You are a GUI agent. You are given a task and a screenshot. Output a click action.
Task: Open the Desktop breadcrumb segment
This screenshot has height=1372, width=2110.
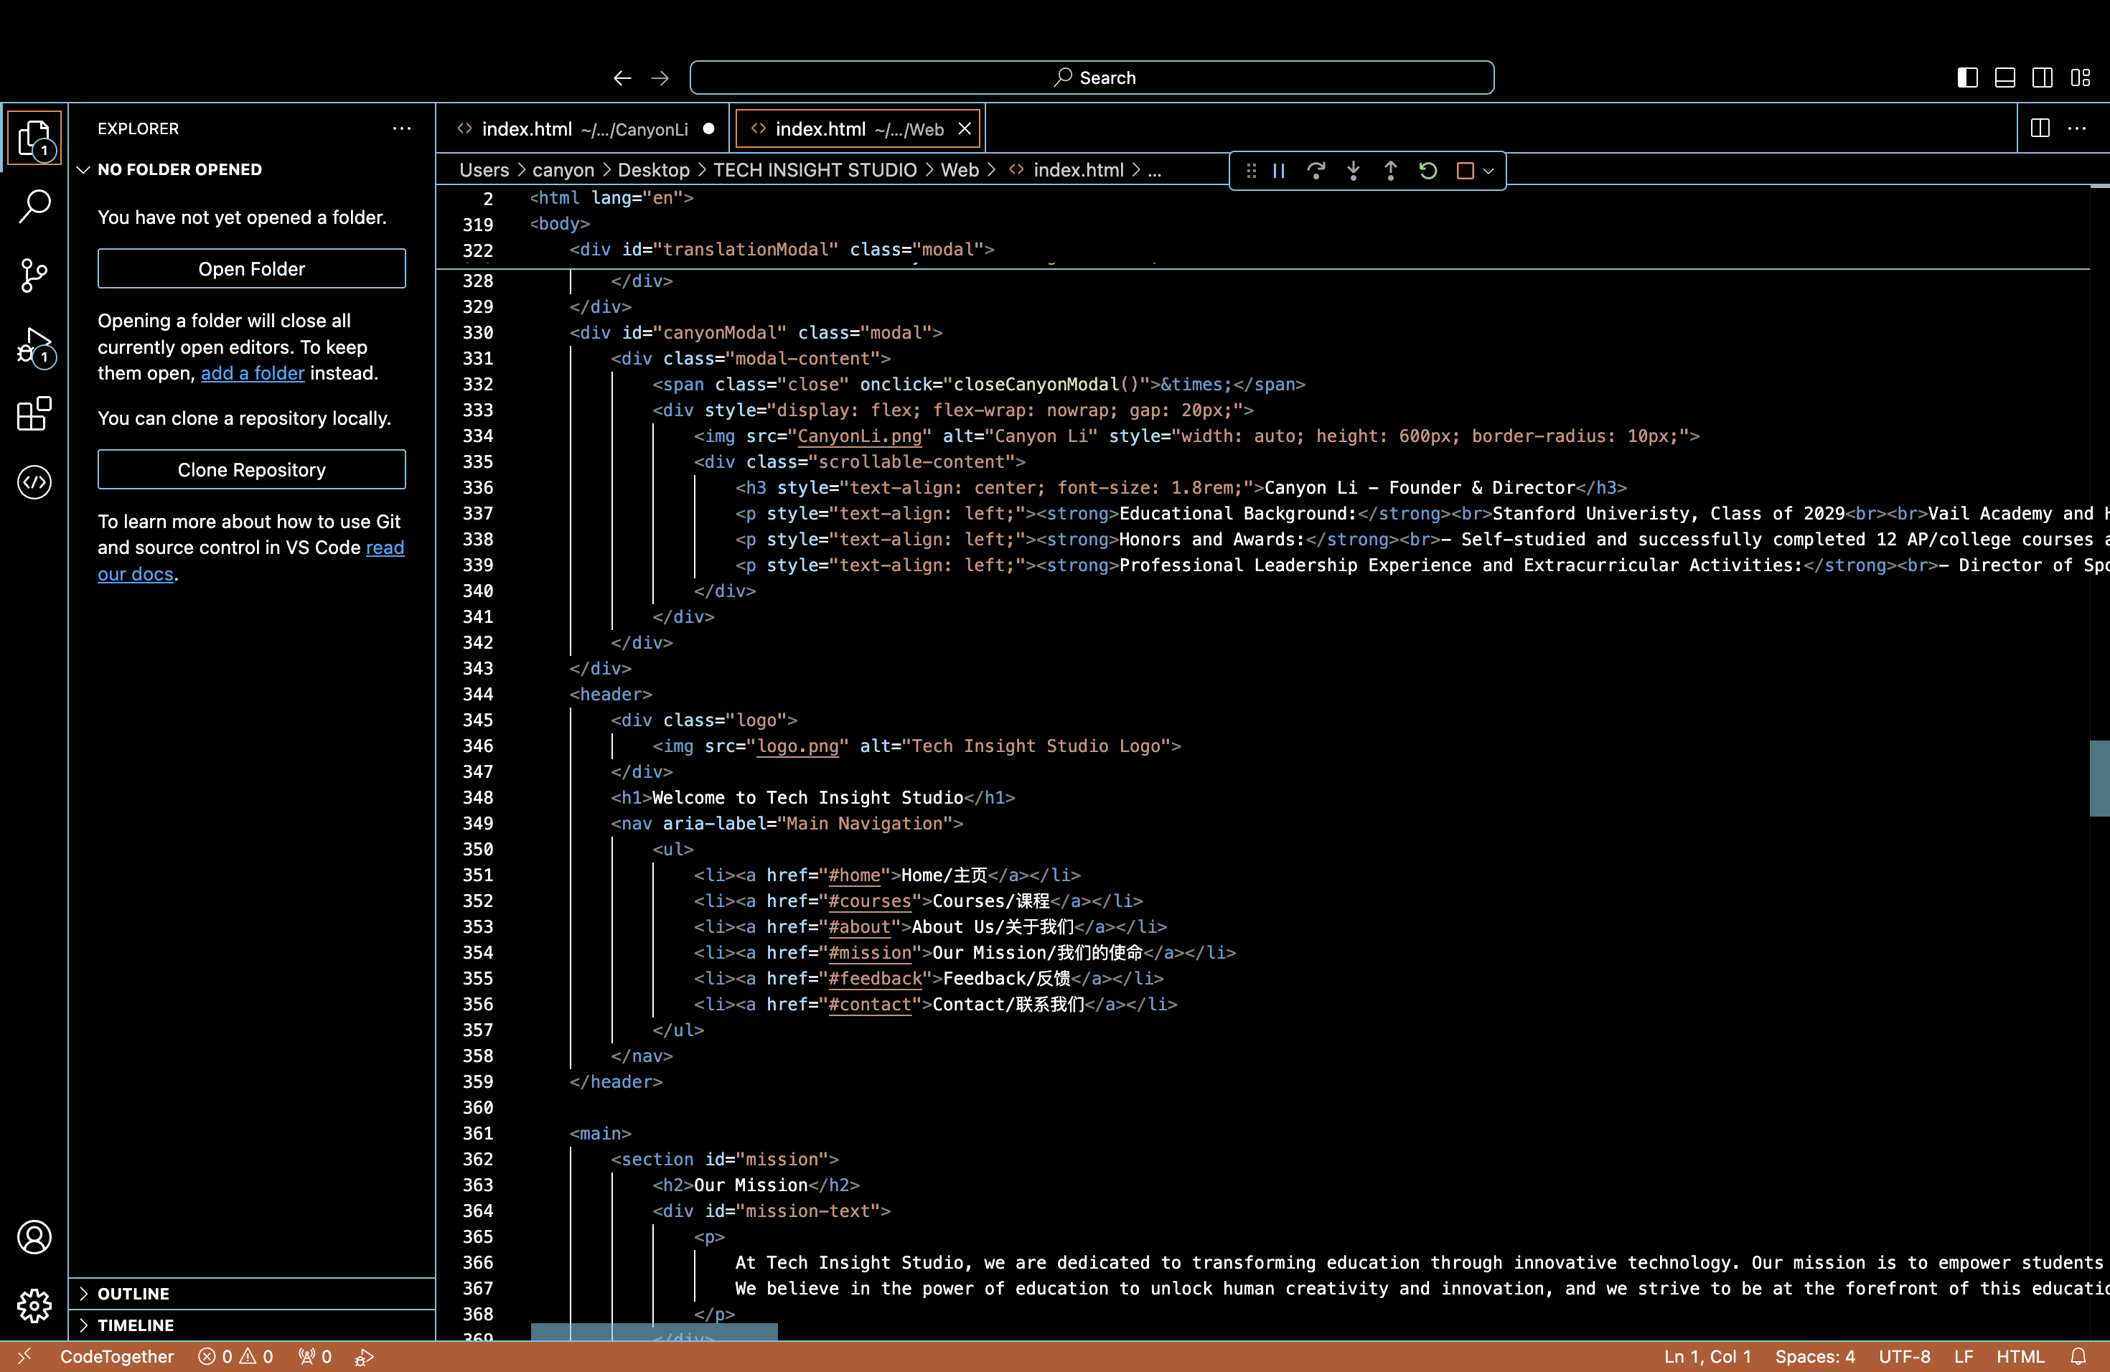[653, 170]
